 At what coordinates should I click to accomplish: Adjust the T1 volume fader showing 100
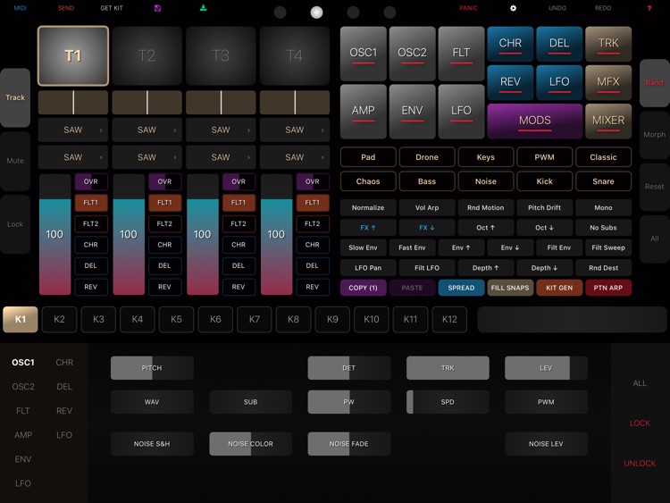point(54,234)
